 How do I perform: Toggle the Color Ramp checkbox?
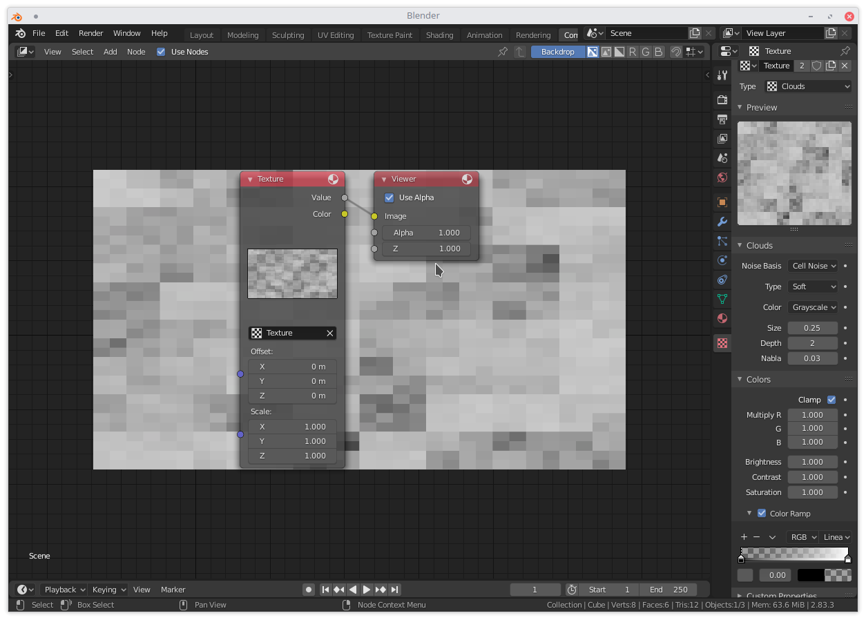click(762, 514)
